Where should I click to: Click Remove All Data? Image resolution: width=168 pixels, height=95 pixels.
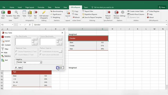(116, 15)
